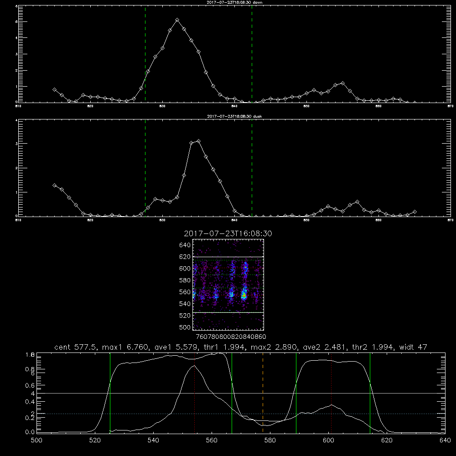
Task: Select left green dashed line in dawn plot
Action: click(145, 54)
